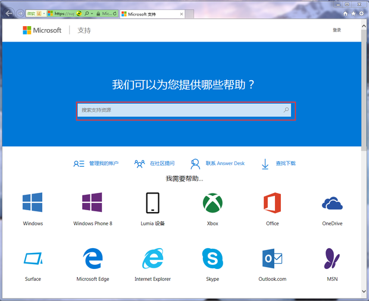Open Lumia 设备 phone icon
The image size is (369, 301).
[152, 202]
